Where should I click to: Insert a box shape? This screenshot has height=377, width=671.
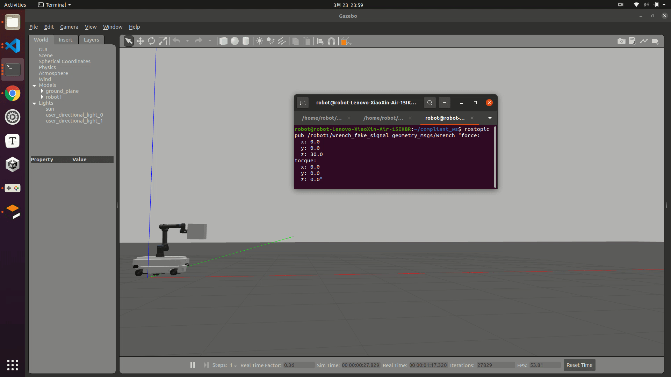pyautogui.click(x=223, y=41)
